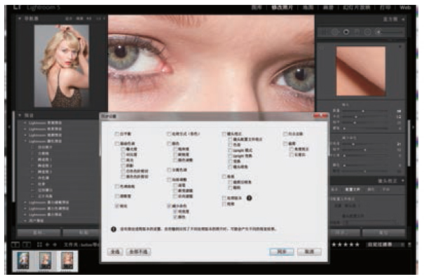Enable the White Balance checkbox in the sync dialog
The image size is (424, 279).
click(117, 134)
